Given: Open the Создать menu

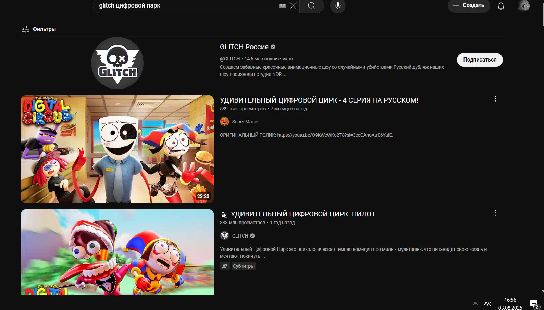Looking at the screenshot, I should (469, 5).
